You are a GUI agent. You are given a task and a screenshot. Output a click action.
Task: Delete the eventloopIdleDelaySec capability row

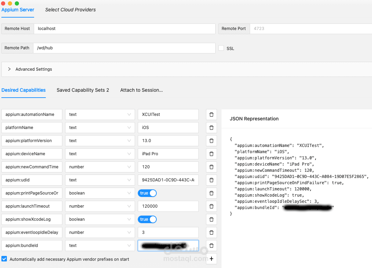click(211, 232)
